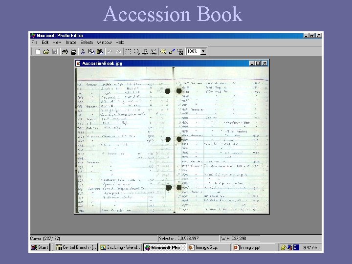Print the image with the printer icon

[65, 52]
